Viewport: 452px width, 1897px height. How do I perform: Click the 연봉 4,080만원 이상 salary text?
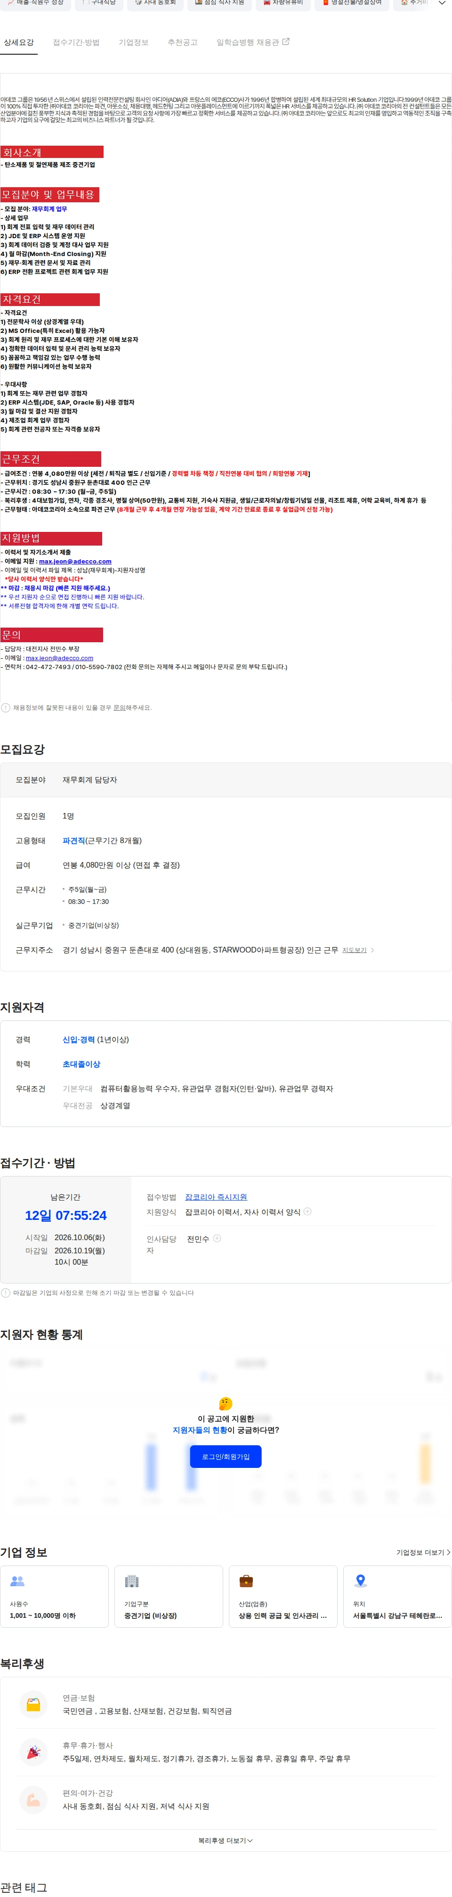point(121,865)
